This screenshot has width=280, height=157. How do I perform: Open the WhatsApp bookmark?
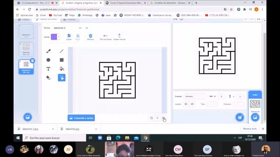[85, 15]
